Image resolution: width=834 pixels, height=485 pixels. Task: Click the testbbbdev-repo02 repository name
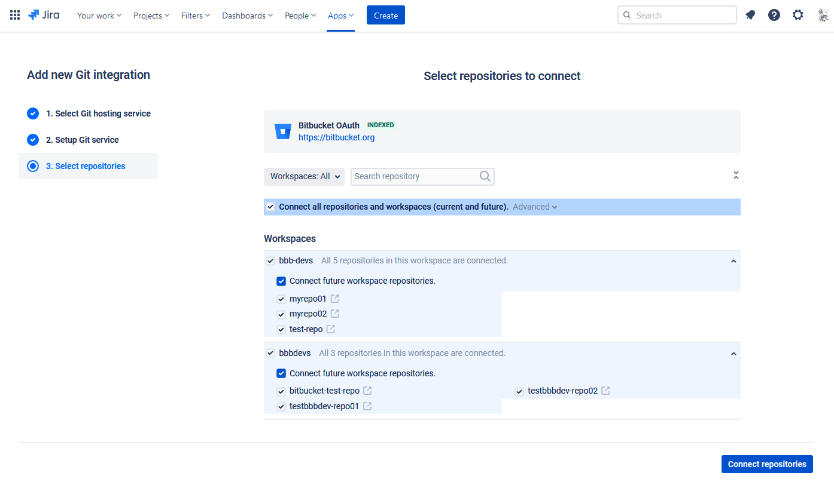562,391
